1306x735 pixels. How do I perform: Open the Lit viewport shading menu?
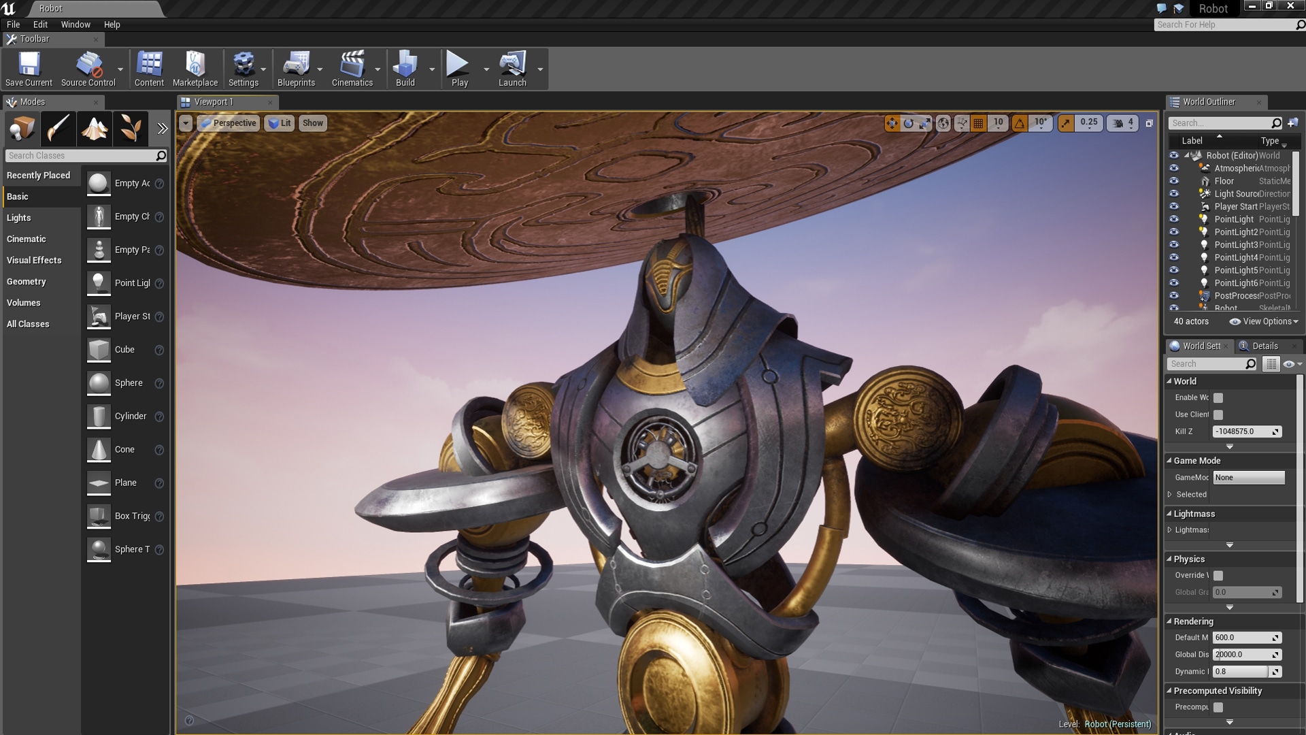[x=279, y=123]
